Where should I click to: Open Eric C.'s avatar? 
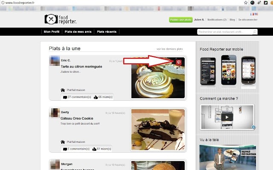(55, 61)
